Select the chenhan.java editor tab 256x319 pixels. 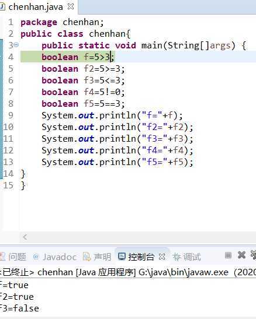(36, 7)
